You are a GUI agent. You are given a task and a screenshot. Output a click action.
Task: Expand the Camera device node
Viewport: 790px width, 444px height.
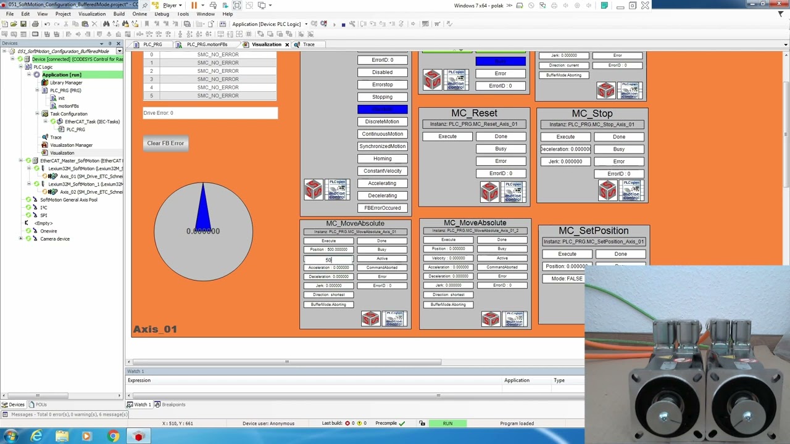pyautogui.click(x=20, y=239)
